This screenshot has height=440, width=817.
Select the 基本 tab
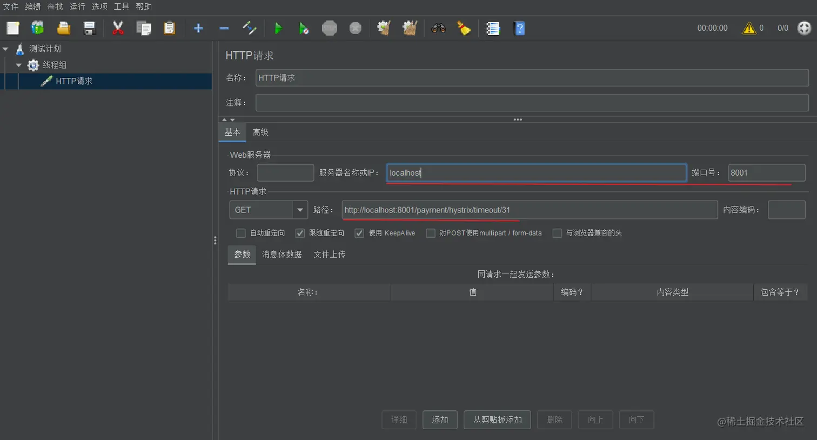click(x=232, y=132)
